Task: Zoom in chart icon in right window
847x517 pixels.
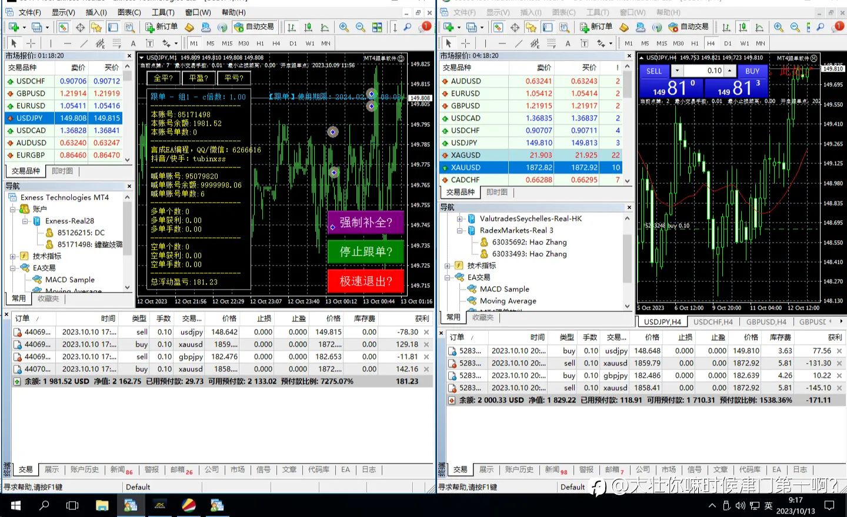Action: coord(778,27)
